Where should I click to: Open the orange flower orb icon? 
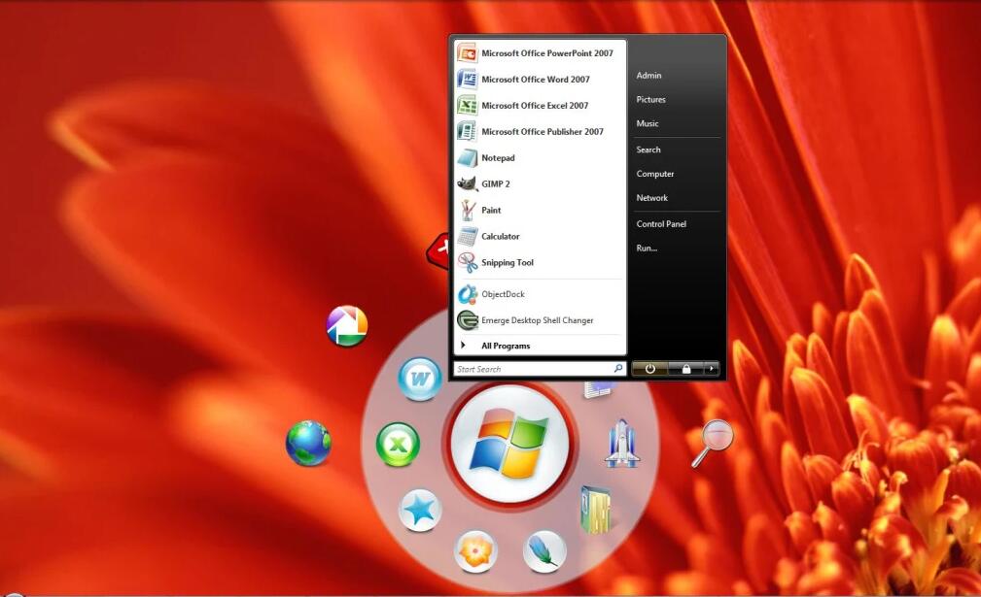[x=475, y=551]
